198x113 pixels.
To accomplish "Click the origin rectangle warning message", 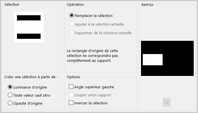I will point(92,56).
